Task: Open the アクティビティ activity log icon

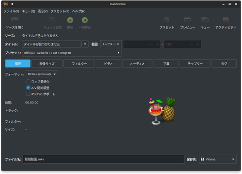Action: click(x=226, y=20)
